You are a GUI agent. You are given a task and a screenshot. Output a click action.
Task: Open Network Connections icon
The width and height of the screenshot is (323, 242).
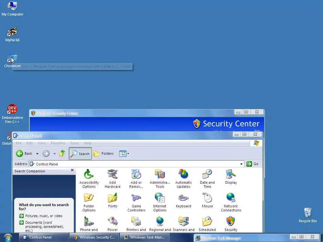pos(231,202)
